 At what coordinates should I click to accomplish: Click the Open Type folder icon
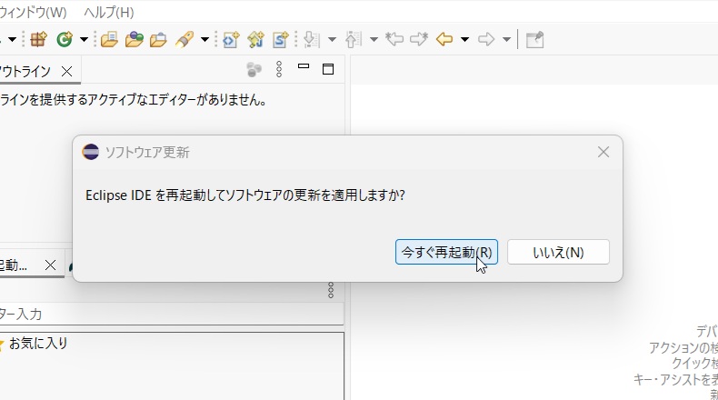click(x=109, y=39)
